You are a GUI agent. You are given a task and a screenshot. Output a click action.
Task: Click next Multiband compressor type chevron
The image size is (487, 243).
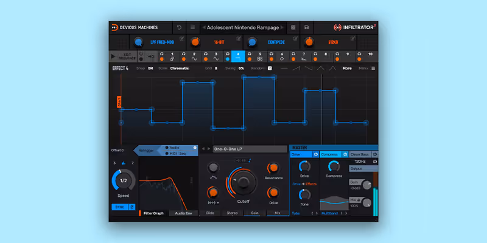click(346, 213)
